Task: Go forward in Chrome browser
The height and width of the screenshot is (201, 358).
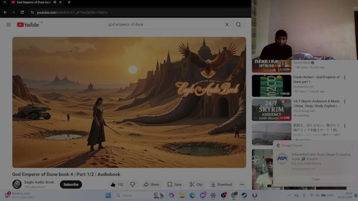Action: click(13, 12)
